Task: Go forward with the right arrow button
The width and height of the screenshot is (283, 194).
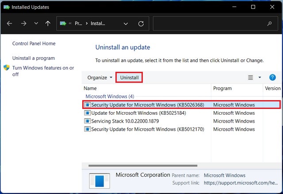Action: pos(23,23)
